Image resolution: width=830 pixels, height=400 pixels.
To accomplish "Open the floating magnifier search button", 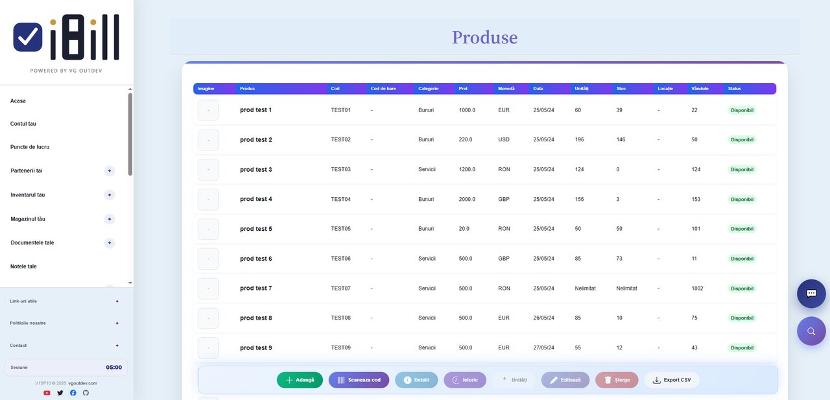I will coord(811,331).
